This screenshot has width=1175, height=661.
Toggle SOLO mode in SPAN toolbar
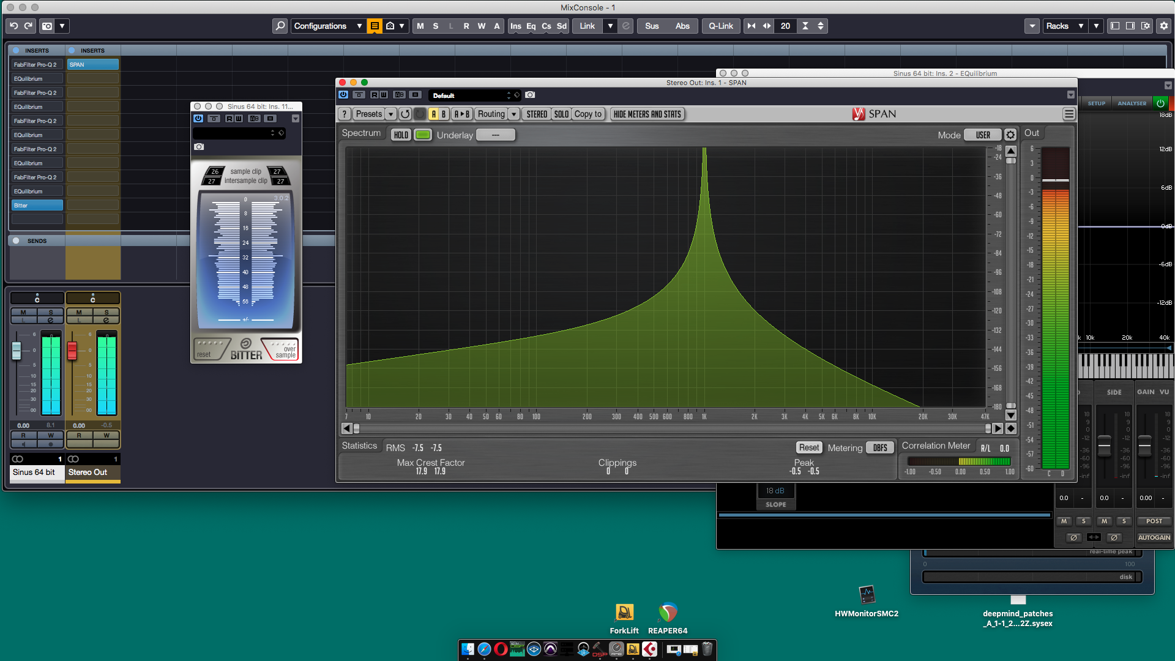(x=561, y=114)
